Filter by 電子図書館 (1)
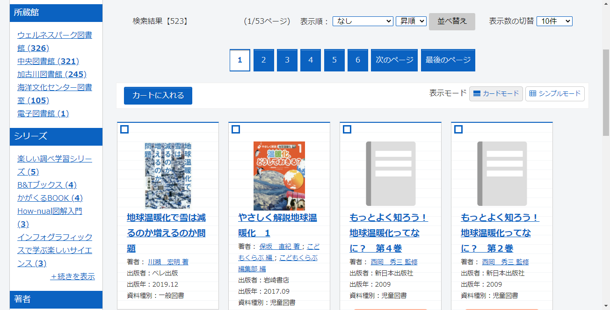Screen dimensions: 610x310 point(43,113)
